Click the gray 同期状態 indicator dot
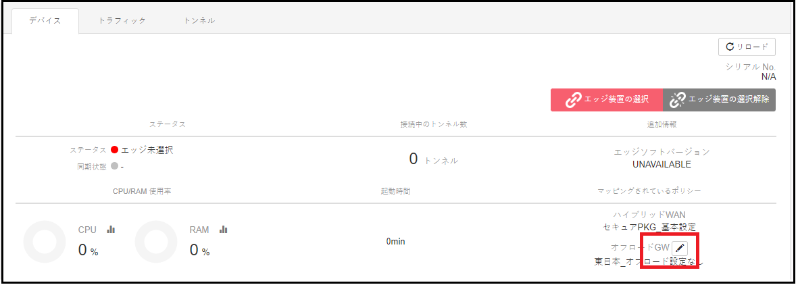The image size is (798, 285). [x=114, y=166]
